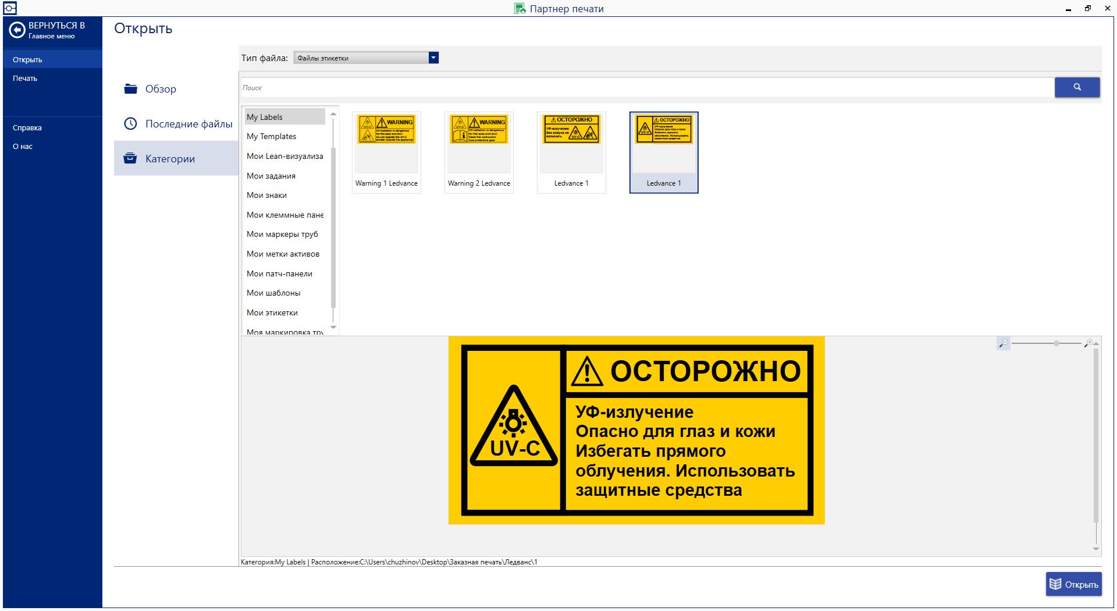The image size is (1117, 611).
Task: Open the Справка section
Action: [x=26, y=127]
